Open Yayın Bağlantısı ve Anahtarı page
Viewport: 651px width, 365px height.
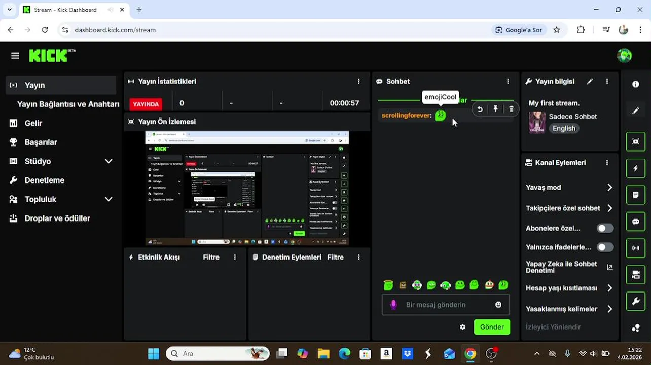68,104
